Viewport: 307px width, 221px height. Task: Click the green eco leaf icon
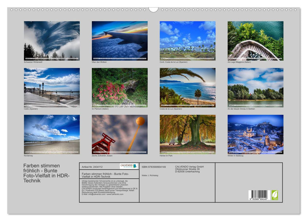tap(275, 195)
